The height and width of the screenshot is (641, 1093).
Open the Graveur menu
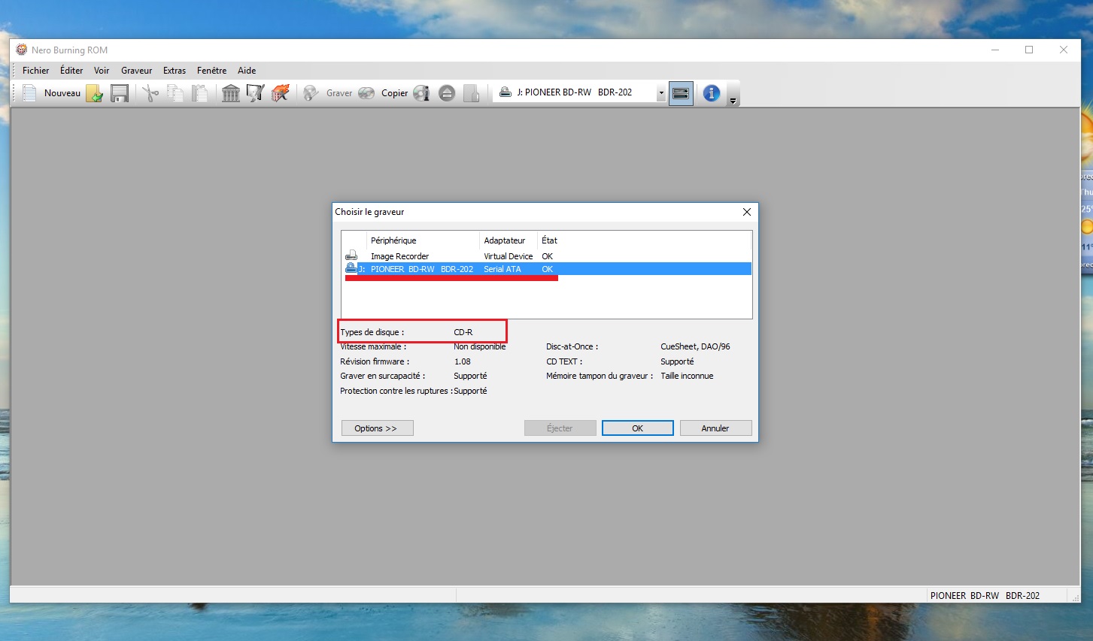[x=136, y=71]
